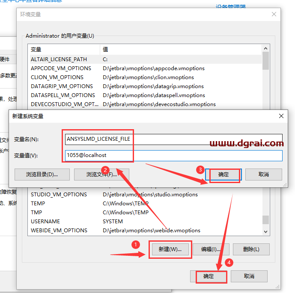Confirm 环境变量 window with 确定

(x=209, y=276)
